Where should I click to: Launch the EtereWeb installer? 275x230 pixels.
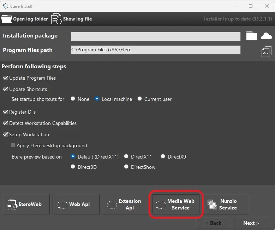click(26, 204)
